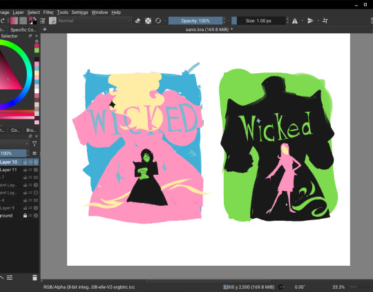
Task: Open the layers thumbnail options menu icon
Action: (35, 153)
